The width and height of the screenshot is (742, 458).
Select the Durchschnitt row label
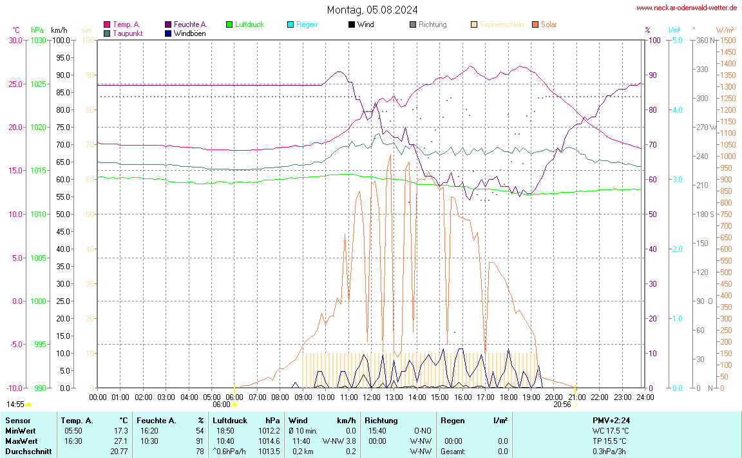[28, 452]
